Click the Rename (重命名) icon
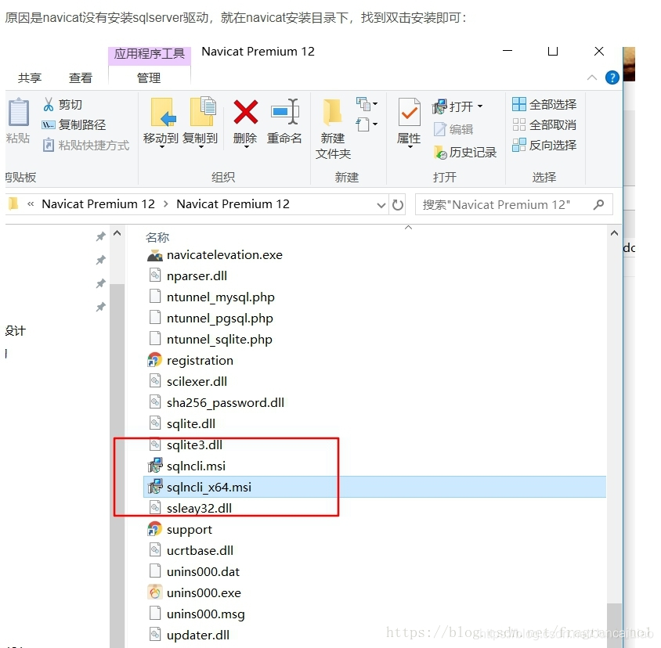This screenshot has width=661, height=648. coord(284,112)
